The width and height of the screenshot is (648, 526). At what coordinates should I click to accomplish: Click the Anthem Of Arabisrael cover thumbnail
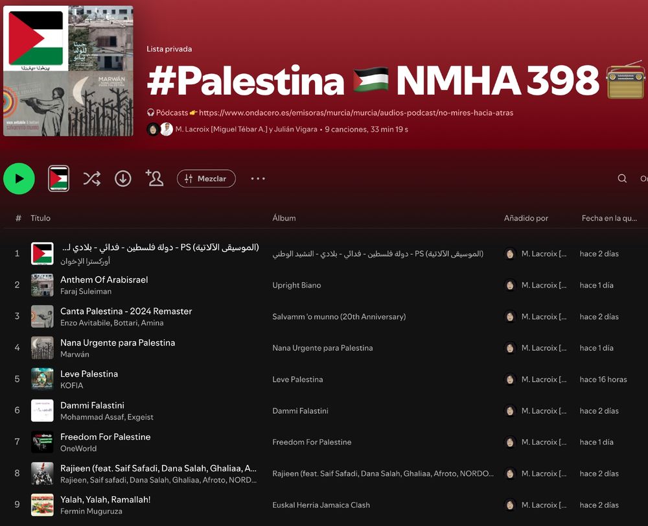tap(42, 285)
